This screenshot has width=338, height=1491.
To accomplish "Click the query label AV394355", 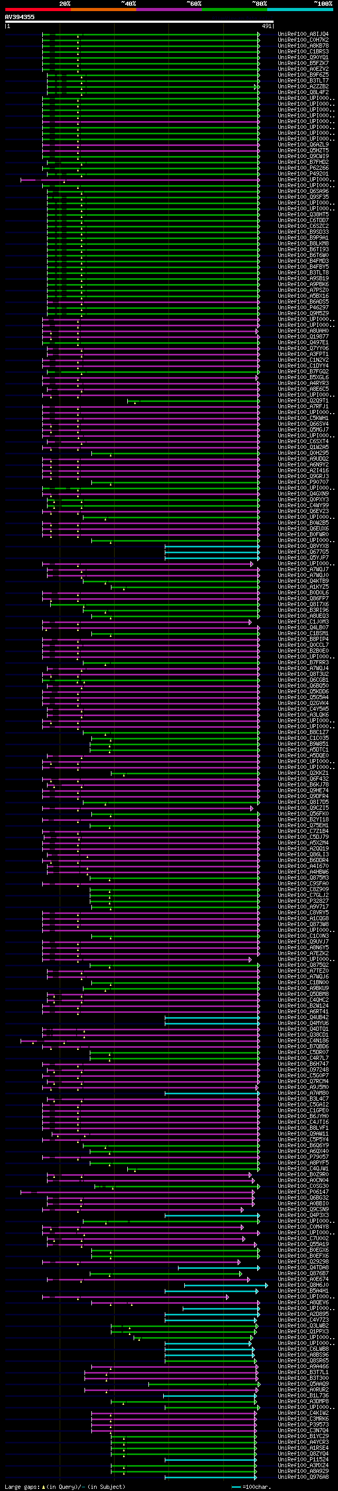I will tap(20, 17).
